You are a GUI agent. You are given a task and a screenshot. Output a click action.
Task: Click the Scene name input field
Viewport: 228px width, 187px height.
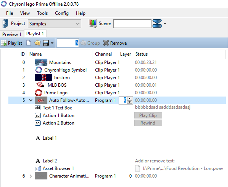(132, 24)
